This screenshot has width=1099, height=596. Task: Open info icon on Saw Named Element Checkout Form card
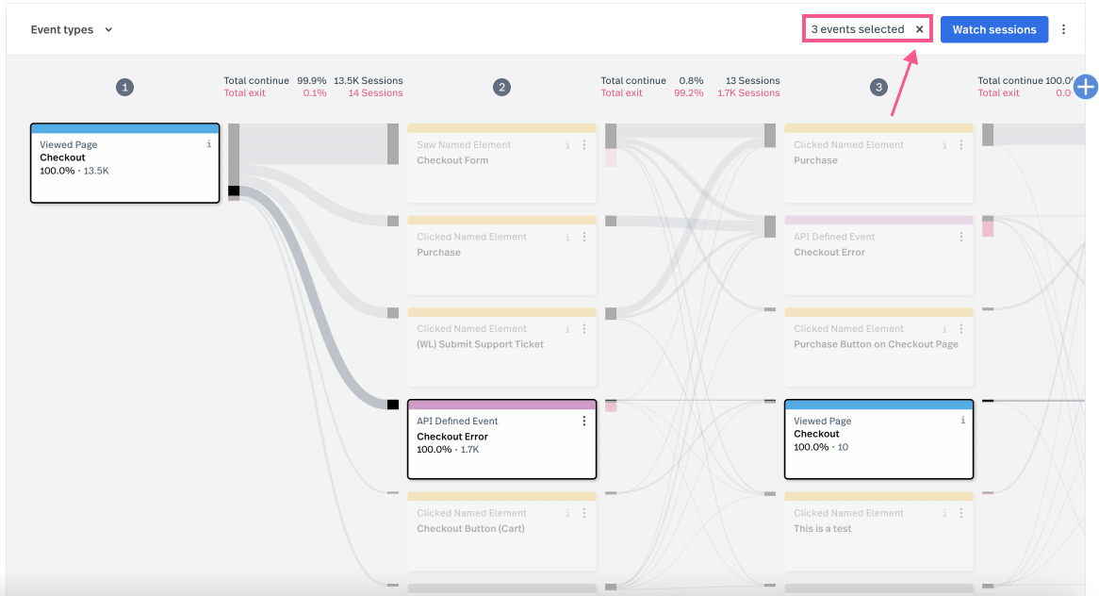[567, 145]
